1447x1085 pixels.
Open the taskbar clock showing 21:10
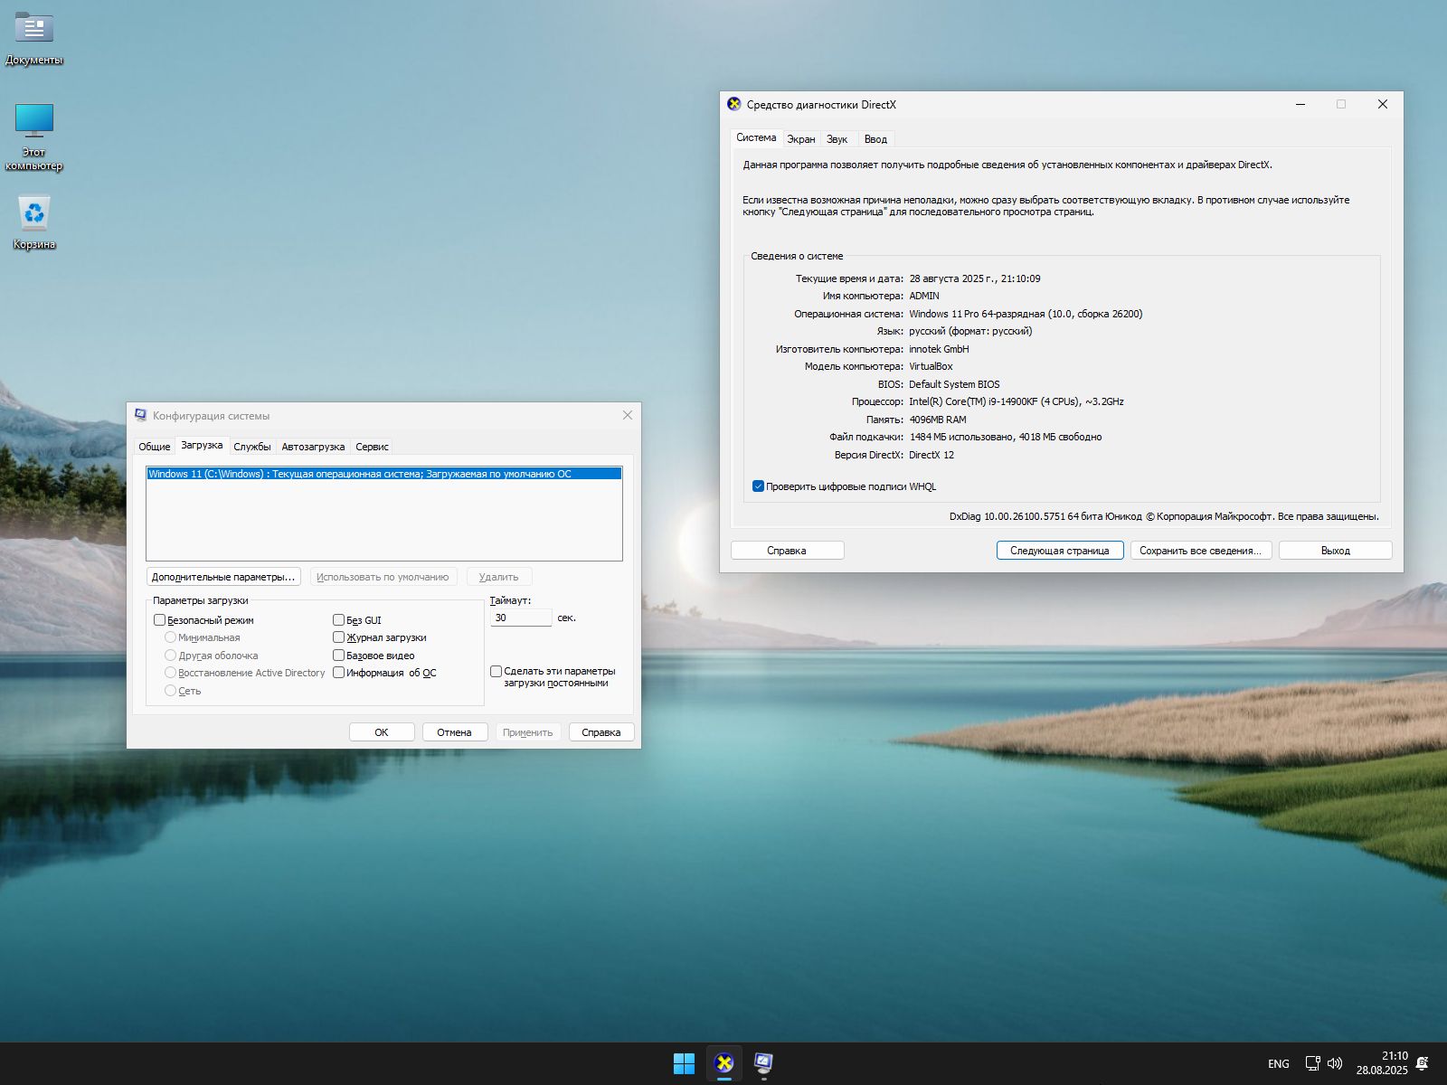point(1382,1063)
